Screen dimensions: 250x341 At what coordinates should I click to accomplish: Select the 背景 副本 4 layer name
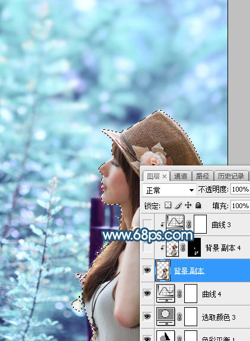click(223, 248)
